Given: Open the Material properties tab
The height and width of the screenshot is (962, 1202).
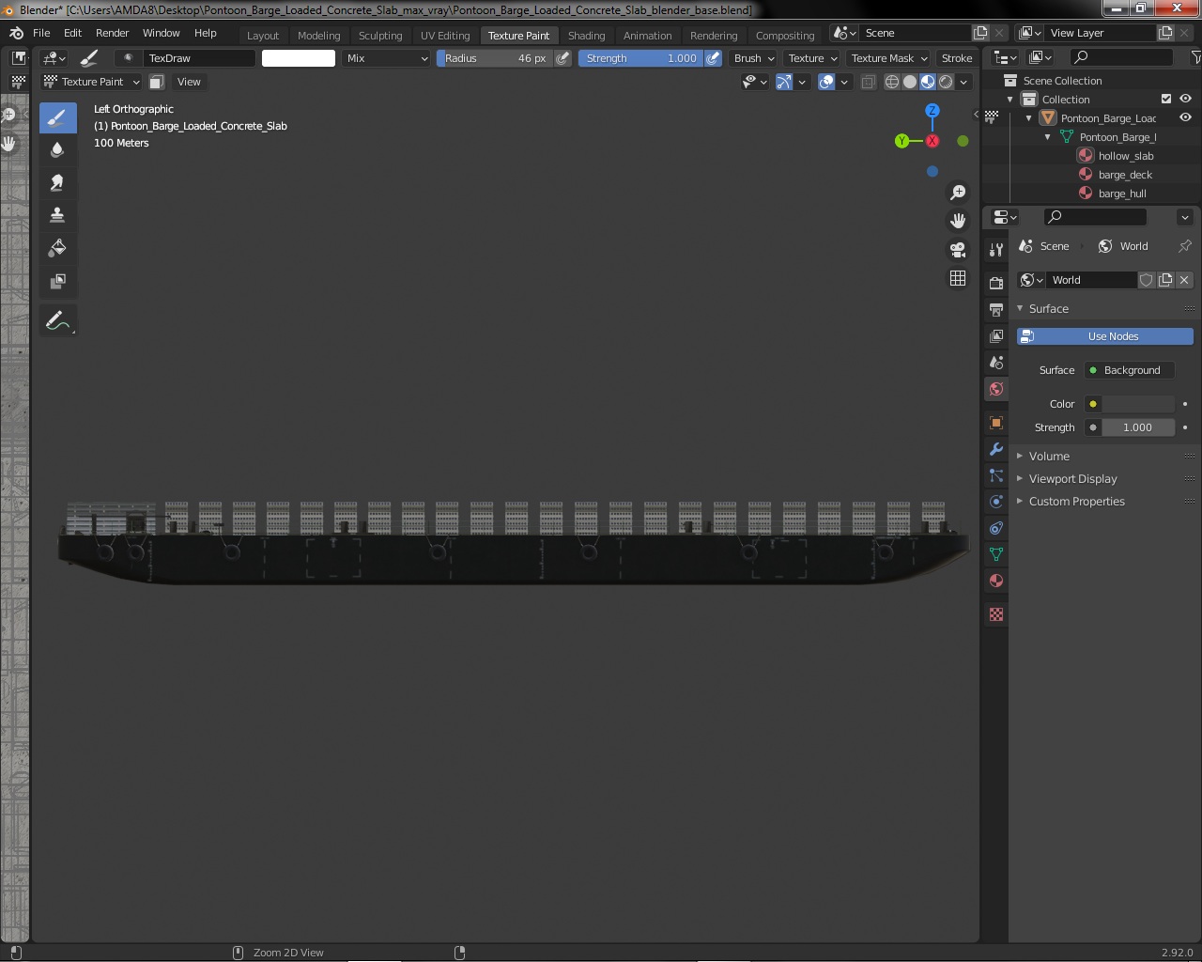Looking at the screenshot, I should (x=996, y=581).
